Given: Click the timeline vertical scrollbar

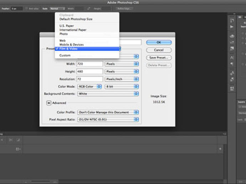Looking at the screenshot, I should click(225, 162).
